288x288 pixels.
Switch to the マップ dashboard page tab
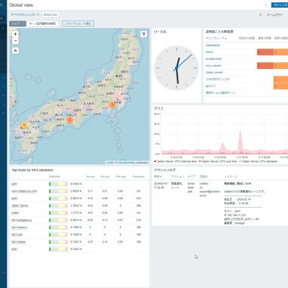pos(17,23)
